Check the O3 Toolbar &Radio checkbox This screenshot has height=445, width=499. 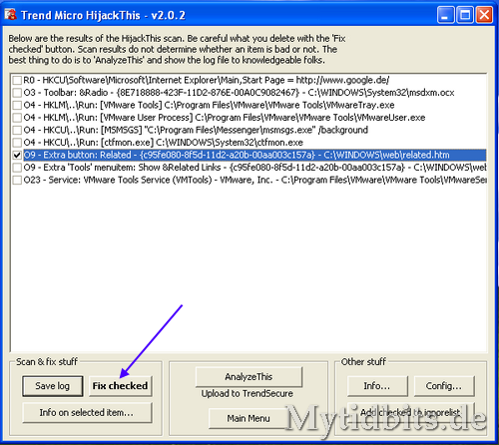[x=17, y=93]
